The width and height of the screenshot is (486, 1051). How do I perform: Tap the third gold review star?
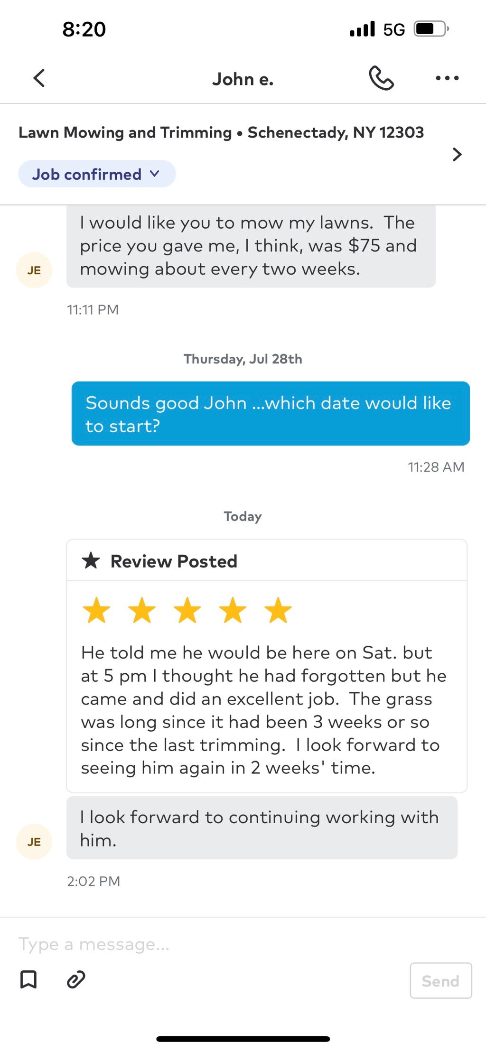tap(187, 610)
